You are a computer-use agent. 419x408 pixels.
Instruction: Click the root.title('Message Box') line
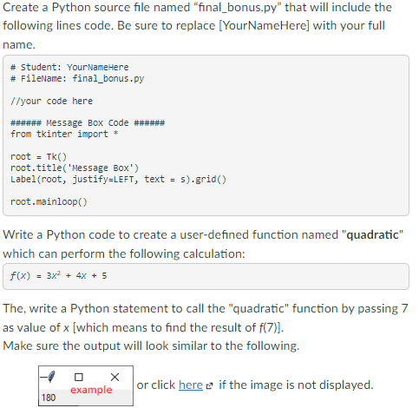(75, 168)
